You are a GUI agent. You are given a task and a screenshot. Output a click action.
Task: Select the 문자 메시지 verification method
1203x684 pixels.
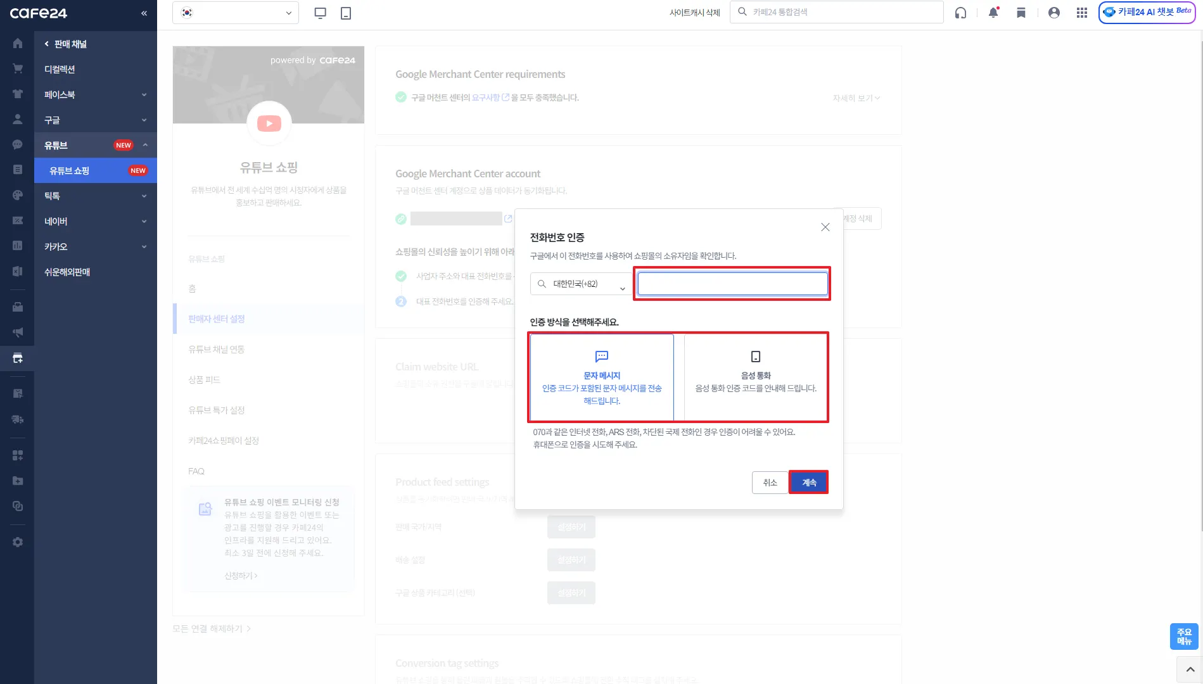point(602,377)
